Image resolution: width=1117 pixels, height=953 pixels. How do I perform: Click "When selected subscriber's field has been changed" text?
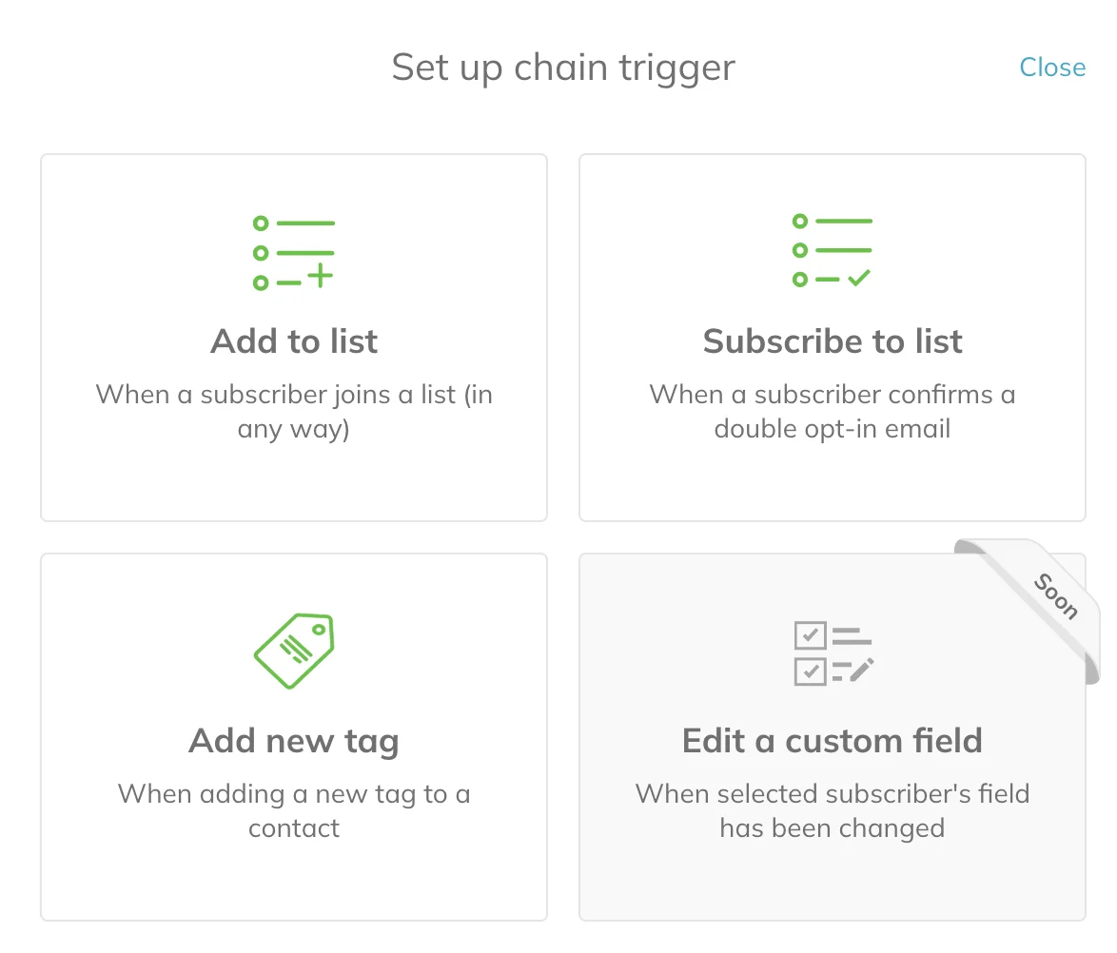(833, 811)
